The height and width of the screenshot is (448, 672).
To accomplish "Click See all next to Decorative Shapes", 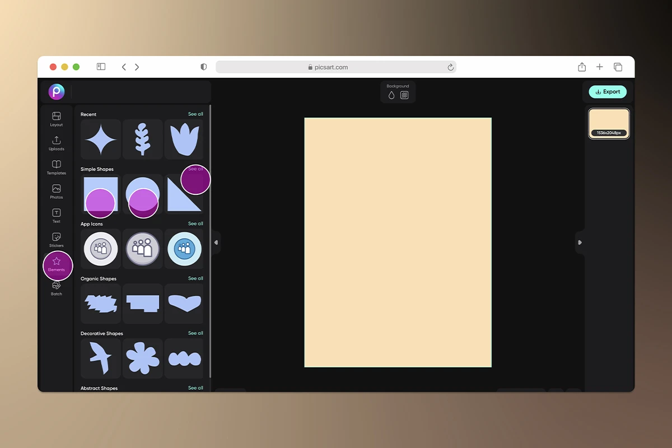I will coord(196,333).
